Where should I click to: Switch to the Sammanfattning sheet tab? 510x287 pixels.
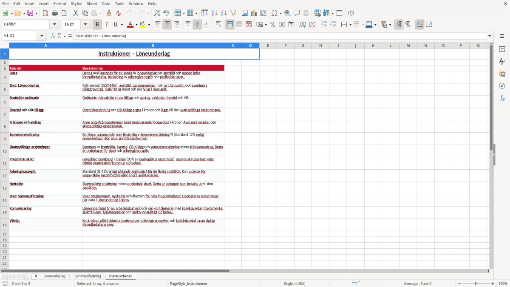click(88, 276)
